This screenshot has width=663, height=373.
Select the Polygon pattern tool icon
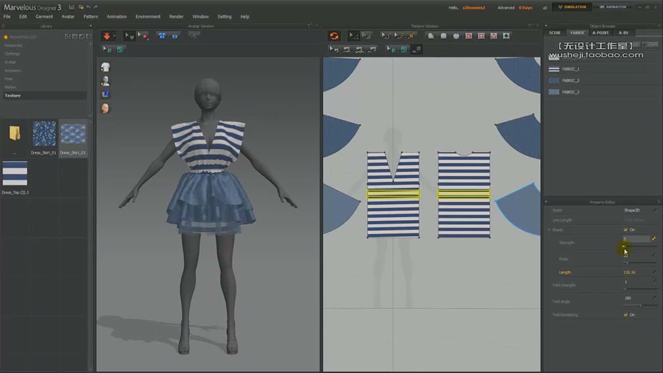tap(431, 36)
